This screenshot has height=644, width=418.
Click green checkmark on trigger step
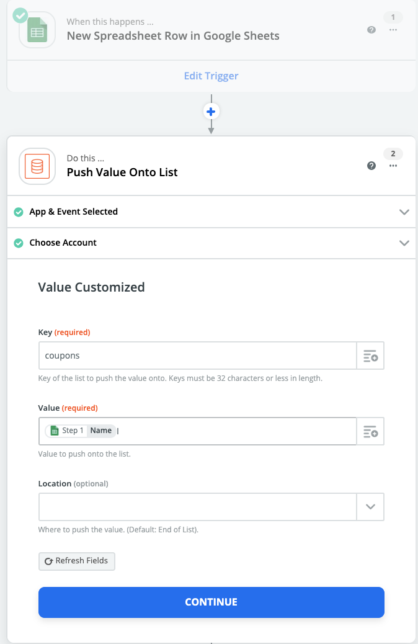pos(20,15)
